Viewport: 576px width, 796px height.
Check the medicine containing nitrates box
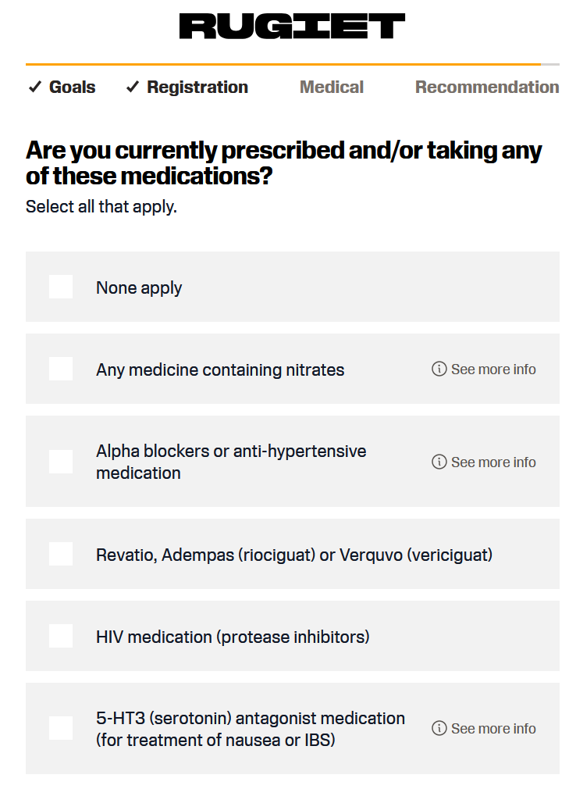(x=61, y=369)
